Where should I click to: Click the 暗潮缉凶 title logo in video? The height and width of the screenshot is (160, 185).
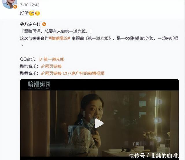[x=39, y=85]
